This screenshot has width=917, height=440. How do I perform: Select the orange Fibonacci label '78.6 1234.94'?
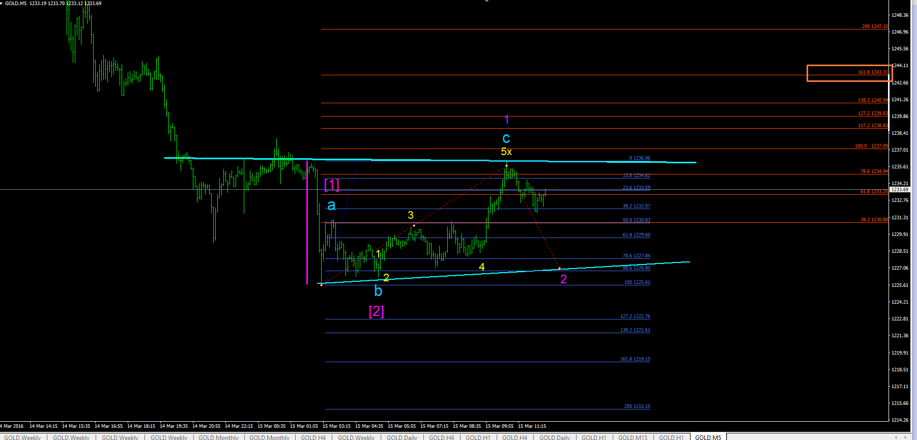tap(874, 171)
